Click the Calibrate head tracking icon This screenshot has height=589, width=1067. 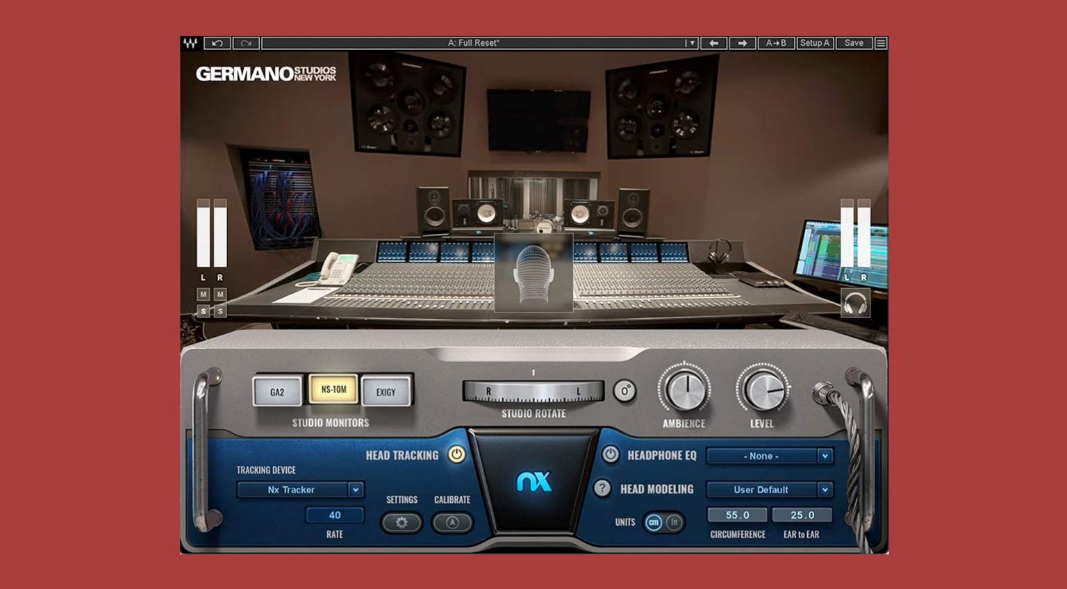[452, 522]
